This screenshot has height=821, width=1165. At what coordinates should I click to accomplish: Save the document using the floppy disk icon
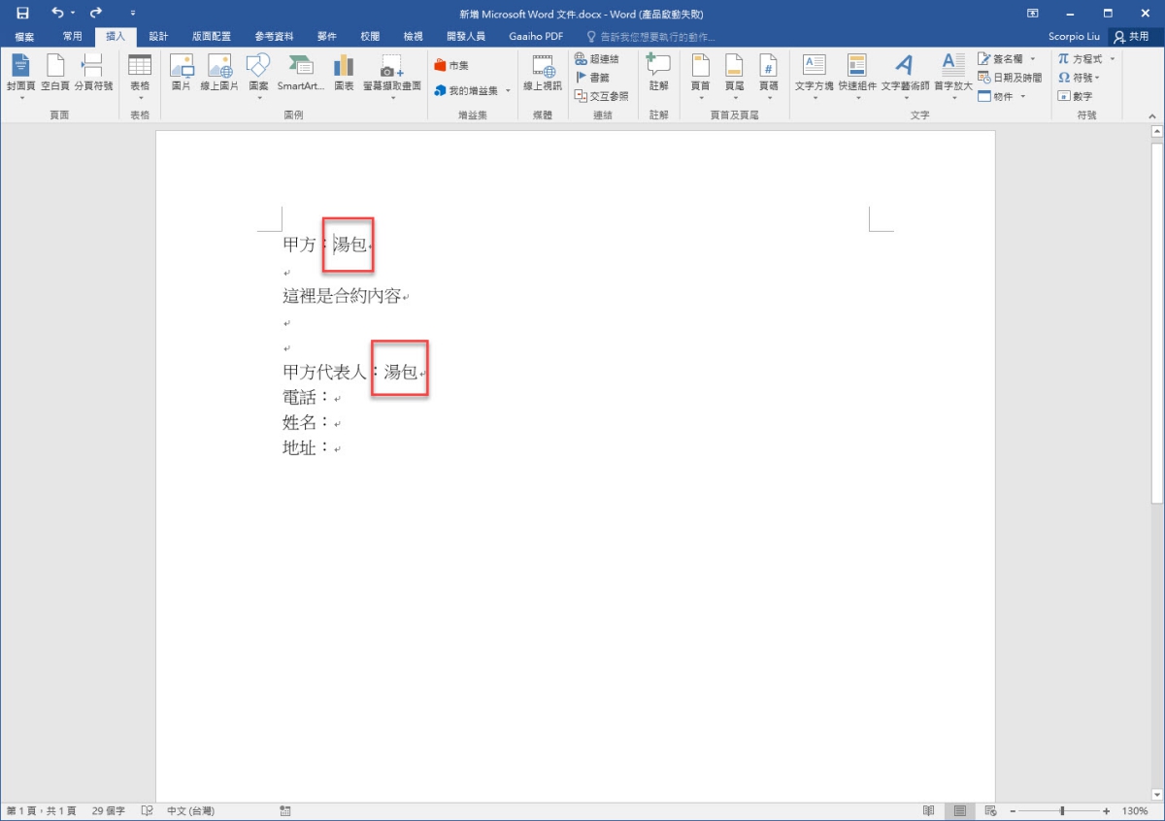[22, 14]
